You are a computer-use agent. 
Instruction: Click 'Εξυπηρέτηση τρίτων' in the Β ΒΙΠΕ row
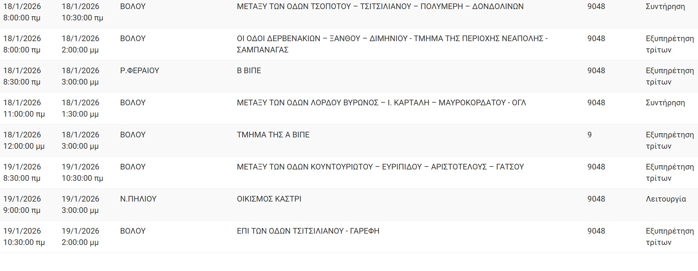[670, 76]
